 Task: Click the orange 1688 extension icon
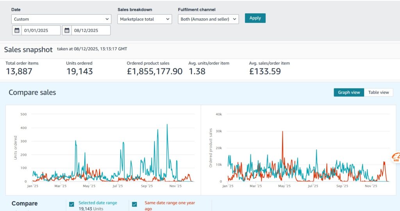[395, 157]
